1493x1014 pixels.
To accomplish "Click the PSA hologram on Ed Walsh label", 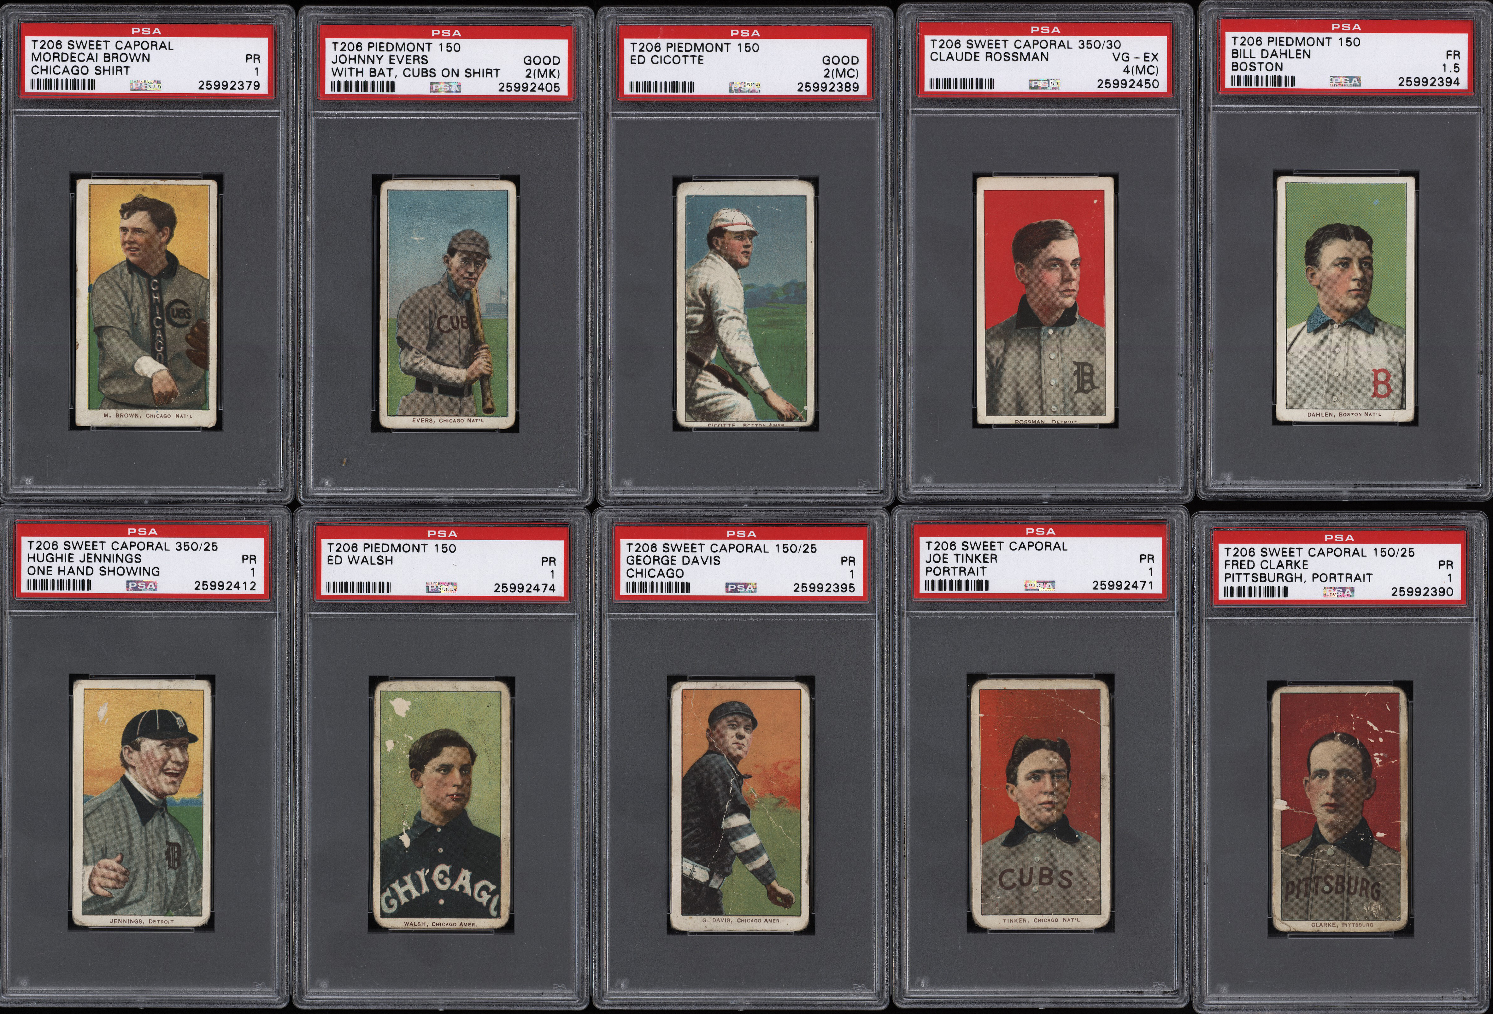I will [441, 588].
